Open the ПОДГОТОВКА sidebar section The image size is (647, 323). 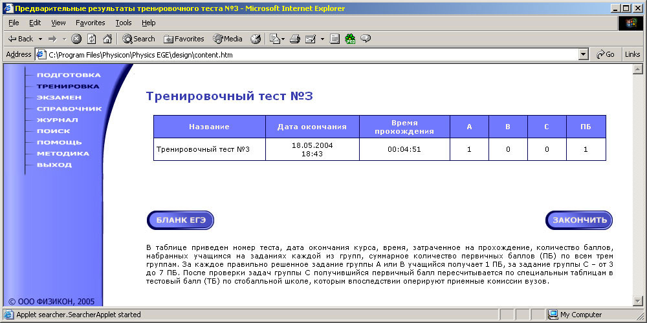pos(69,75)
